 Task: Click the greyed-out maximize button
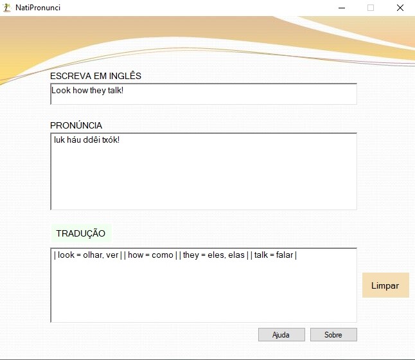pyautogui.click(x=371, y=8)
